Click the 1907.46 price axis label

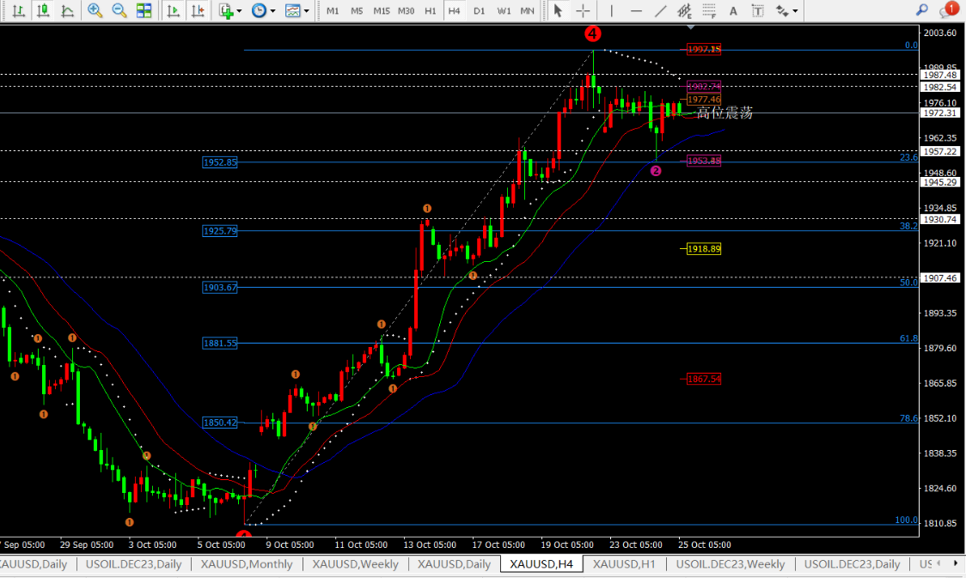pos(939,277)
